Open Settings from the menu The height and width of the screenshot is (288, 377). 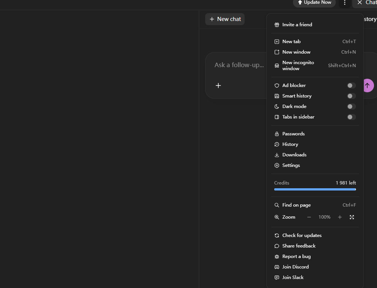291,165
